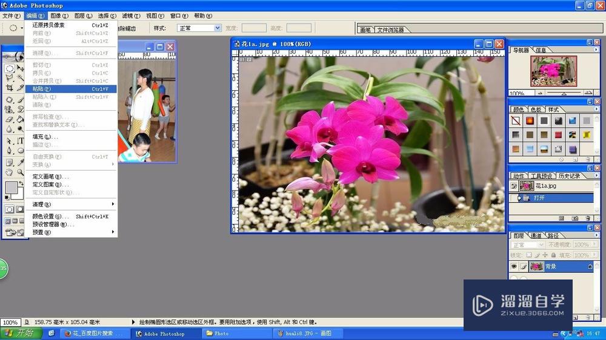Select the Pen tool
606x340 pixels.
pyautogui.click(x=9, y=151)
